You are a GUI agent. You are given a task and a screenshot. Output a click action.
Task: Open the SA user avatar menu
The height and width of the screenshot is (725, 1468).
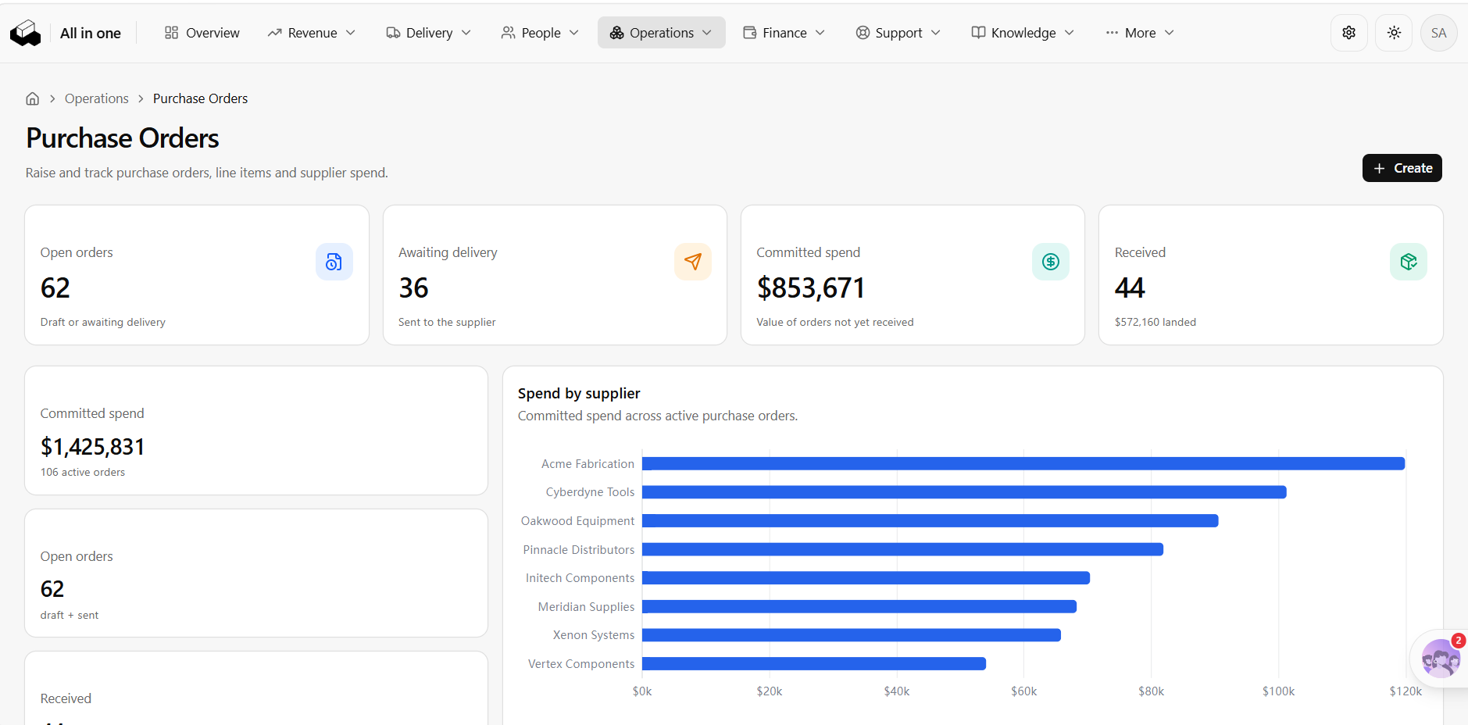tap(1438, 33)
